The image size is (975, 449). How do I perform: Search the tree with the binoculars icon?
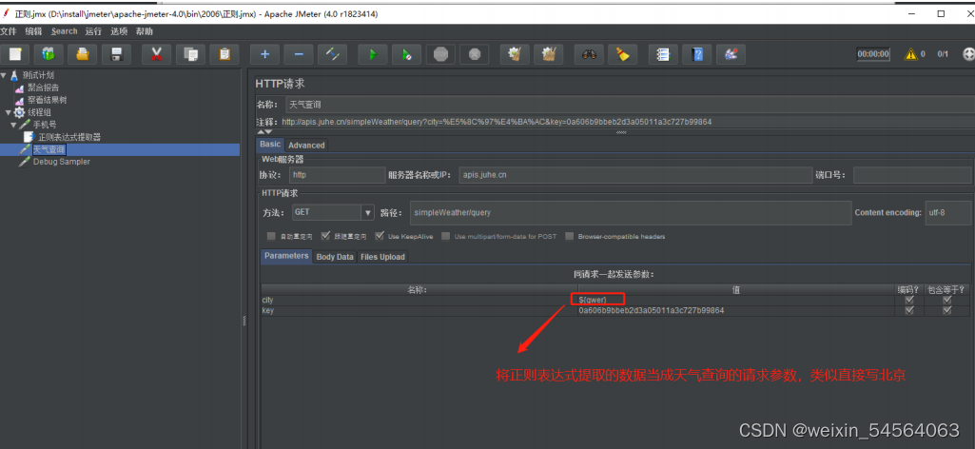(590, 55)
